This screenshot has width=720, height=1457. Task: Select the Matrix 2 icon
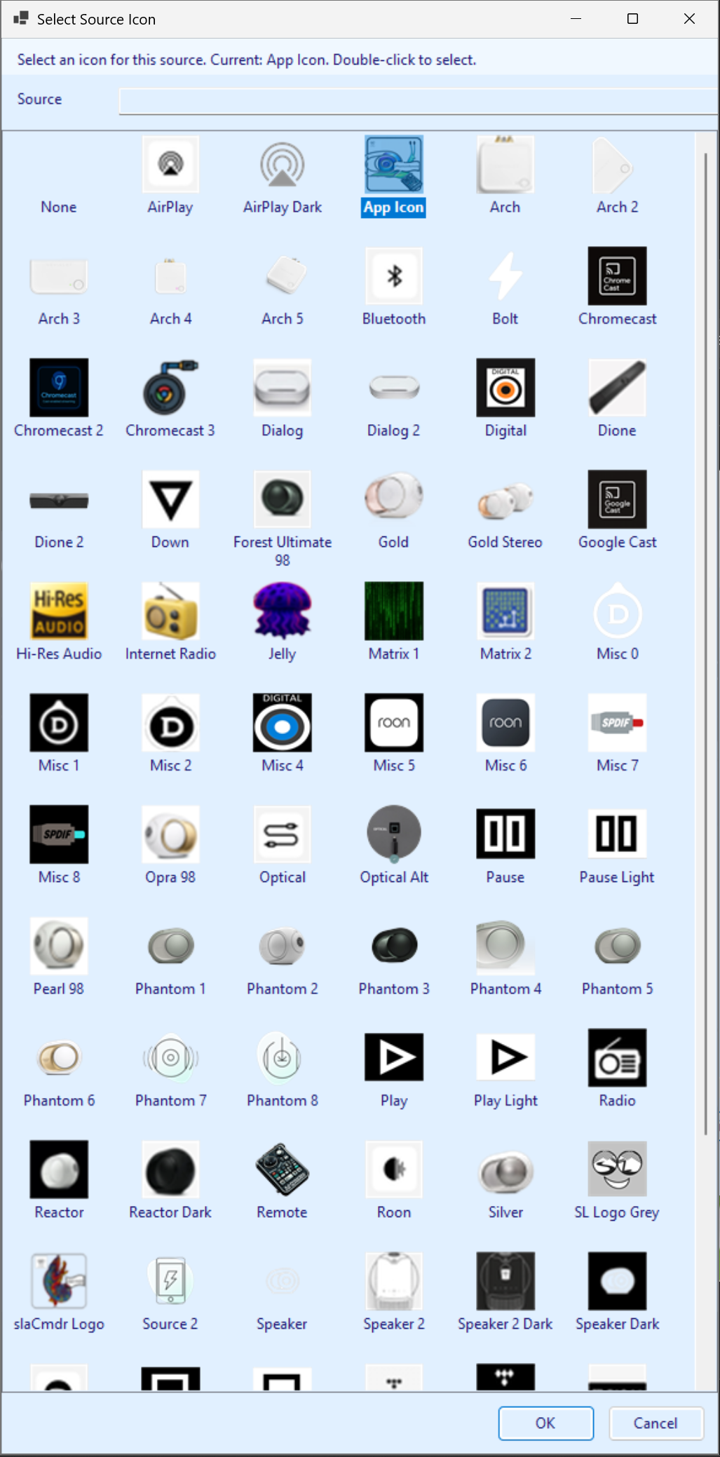505,611
